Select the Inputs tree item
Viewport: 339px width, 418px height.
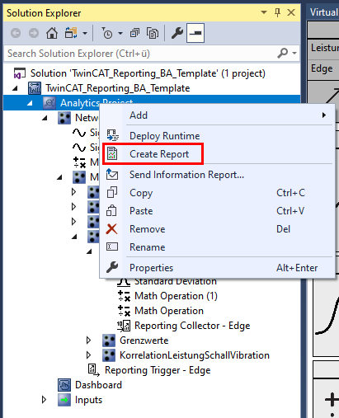pos(88,400)
